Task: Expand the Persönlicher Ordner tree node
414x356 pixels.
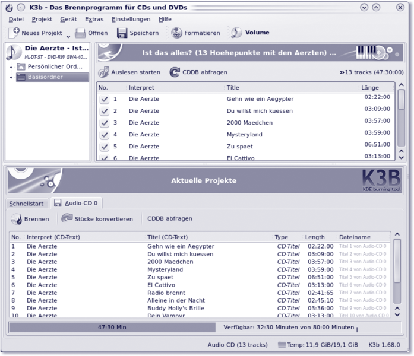Action: pos(11,66)
